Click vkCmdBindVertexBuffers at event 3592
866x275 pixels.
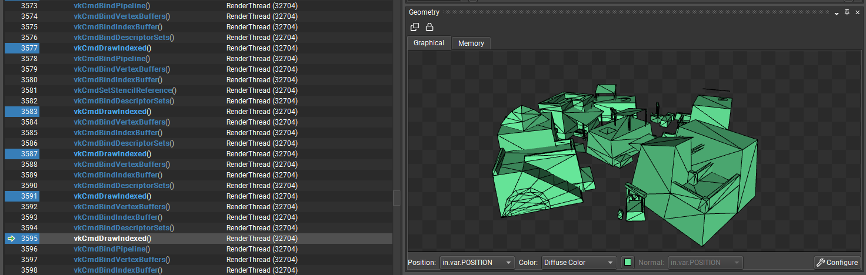pos(122,207)
